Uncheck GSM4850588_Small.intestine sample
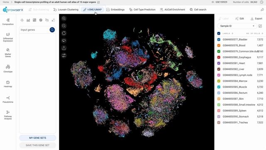This screenshot has width=266, height=150. (x=219, y=105)
